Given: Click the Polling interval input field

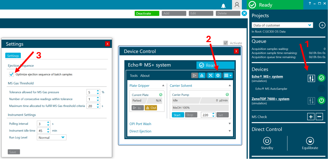Looking at the screenshot, I should (x=42, y=124).
